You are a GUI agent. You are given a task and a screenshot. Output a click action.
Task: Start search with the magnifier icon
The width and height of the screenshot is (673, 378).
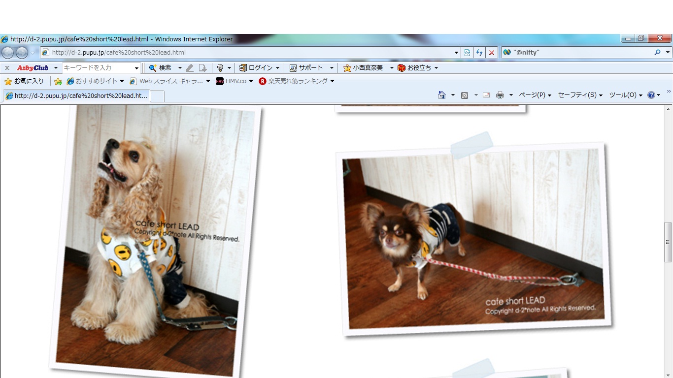click(x=657, y=53)
